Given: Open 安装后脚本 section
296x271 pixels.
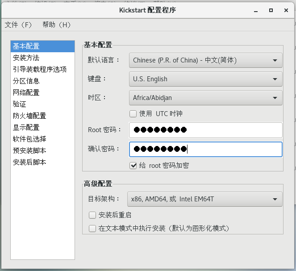Looking at the screenshot, I should tap(43, 163).
